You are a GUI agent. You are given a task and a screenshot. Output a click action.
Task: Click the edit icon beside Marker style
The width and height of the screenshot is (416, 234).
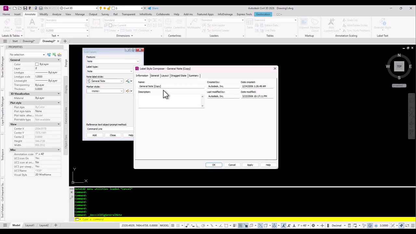click(127, 91)
